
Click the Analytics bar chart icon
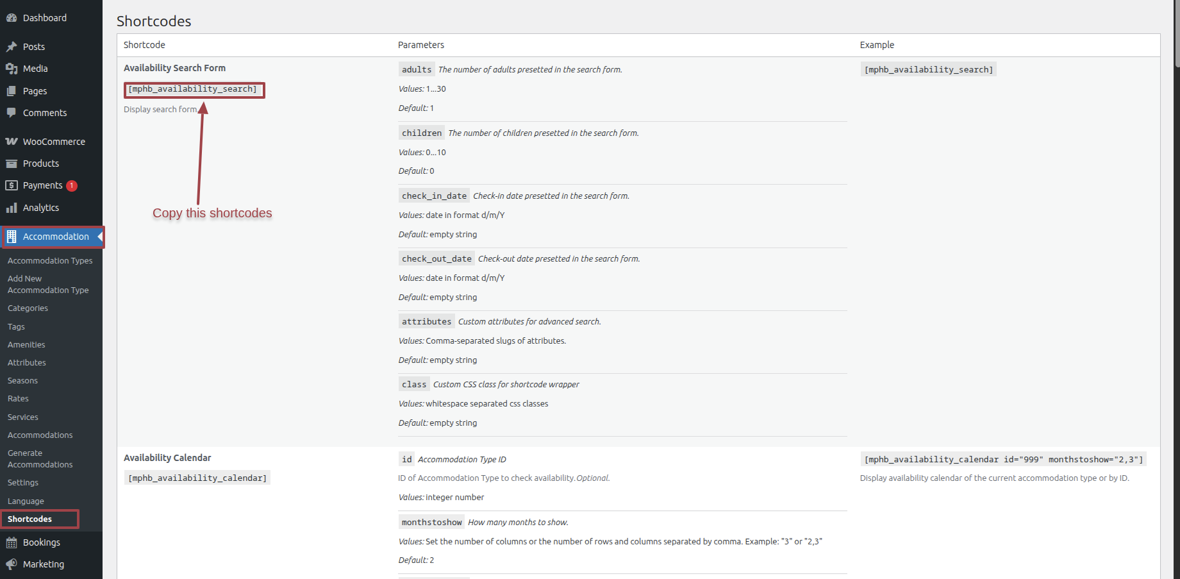tap(12, 208)
